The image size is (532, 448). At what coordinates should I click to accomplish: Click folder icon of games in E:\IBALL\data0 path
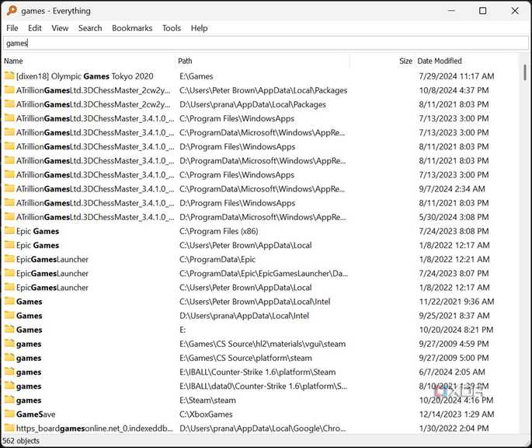pos(9,386)
